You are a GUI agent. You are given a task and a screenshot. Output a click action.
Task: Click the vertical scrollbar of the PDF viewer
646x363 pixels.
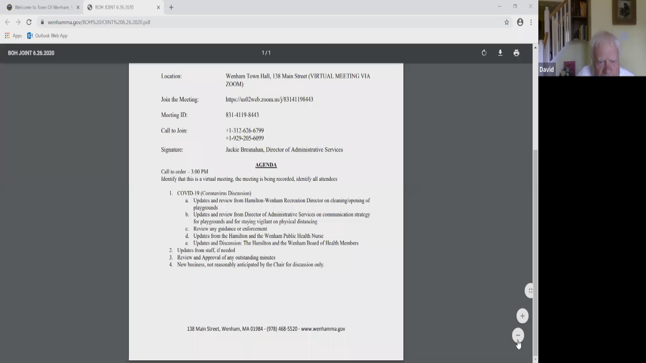535,252
